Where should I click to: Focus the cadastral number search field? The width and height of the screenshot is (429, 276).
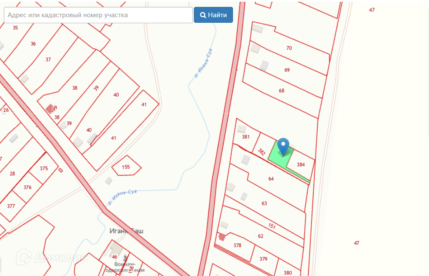coord(98,15)
